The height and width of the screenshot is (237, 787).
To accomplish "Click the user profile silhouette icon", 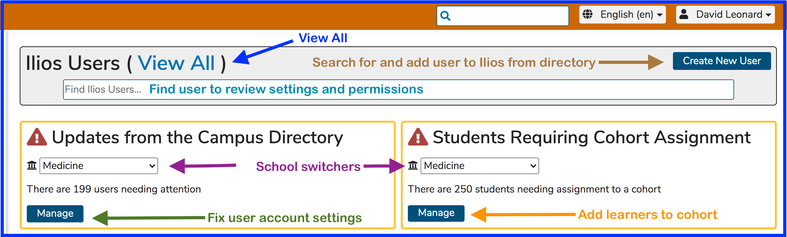I will click(x=684, y=14).
